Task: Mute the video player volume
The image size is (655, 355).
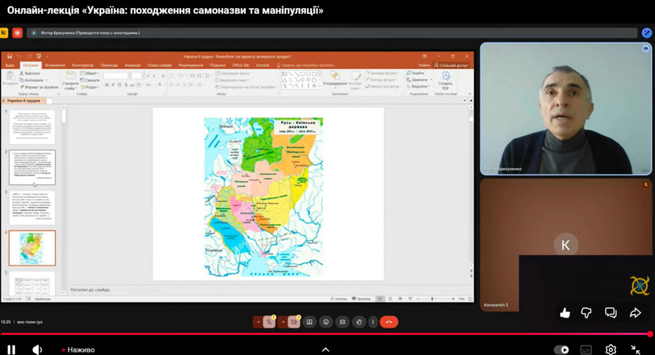Action: 37,349
